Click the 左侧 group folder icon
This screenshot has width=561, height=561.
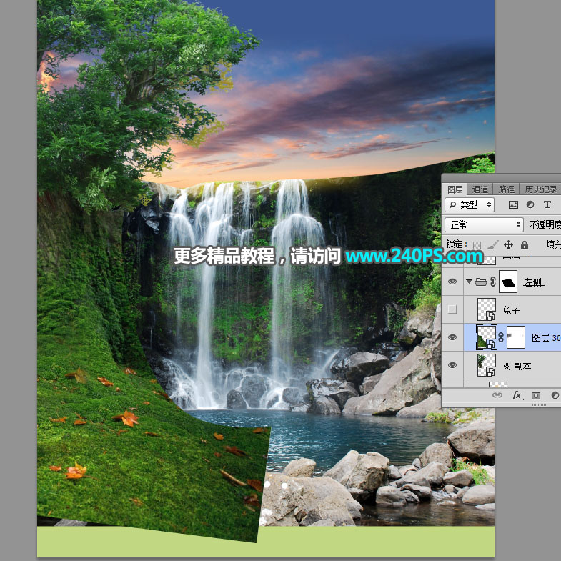click(481, 282)
